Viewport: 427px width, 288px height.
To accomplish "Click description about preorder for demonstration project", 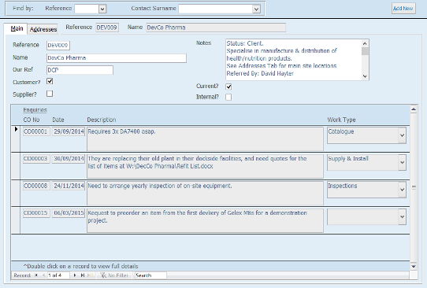I will 205,220.
